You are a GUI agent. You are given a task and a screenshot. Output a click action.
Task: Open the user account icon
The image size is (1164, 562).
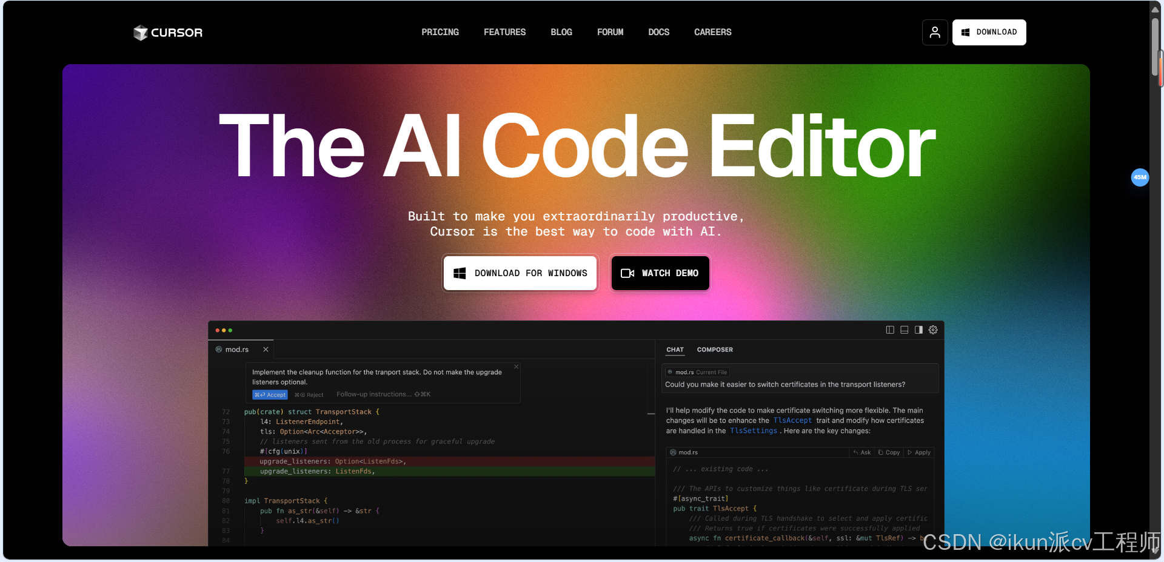point(935,32)
